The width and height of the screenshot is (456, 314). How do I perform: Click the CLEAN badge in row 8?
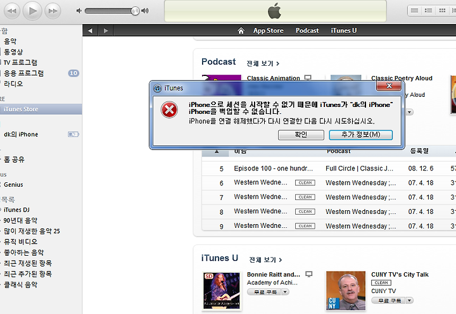305,211
